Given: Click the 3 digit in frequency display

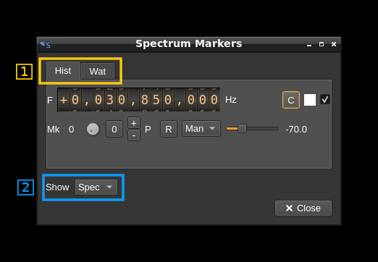Looking at the screenshot, I should point(110,100).
